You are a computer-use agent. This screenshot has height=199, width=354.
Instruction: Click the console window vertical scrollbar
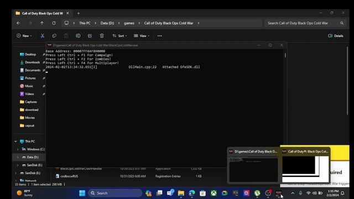coord(285,55)
